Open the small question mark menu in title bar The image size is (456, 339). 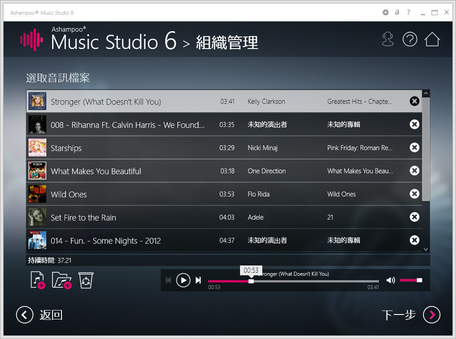[x=409, y=12]
